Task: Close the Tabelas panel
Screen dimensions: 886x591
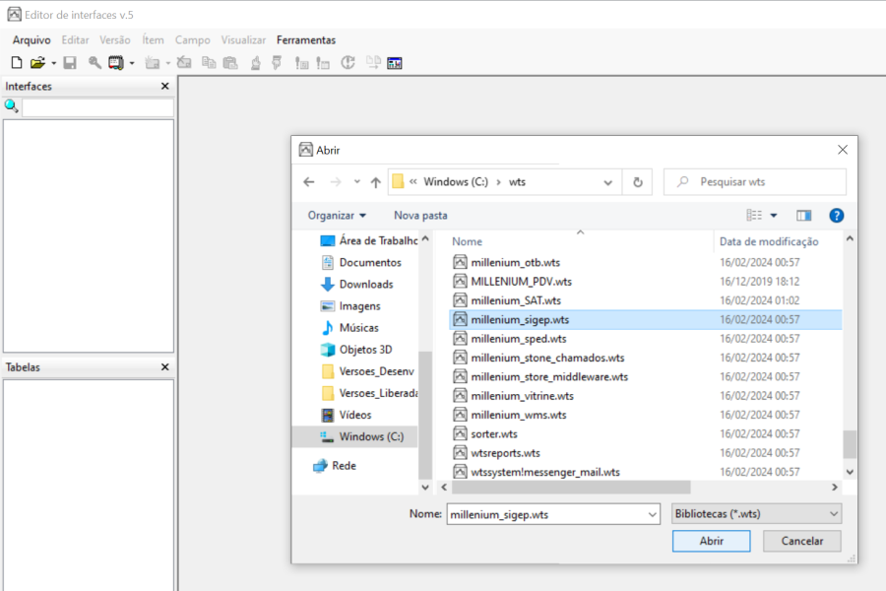Action: (x=165, y=367)
